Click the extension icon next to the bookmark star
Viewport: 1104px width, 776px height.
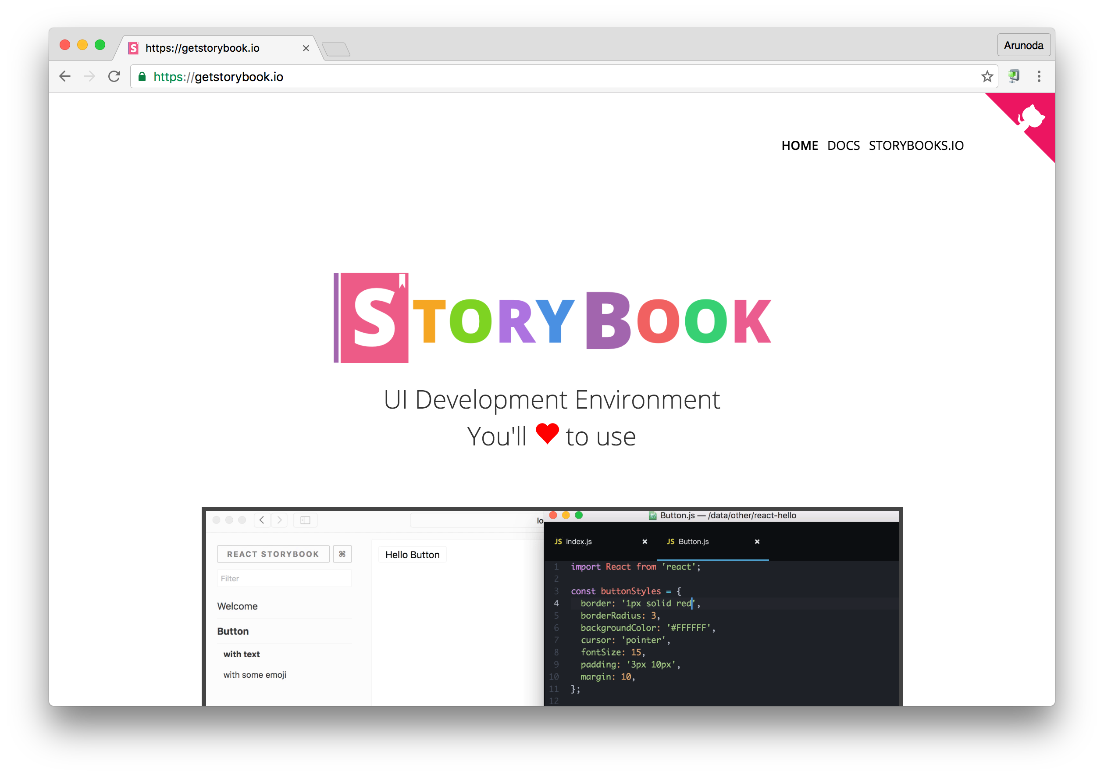click(x=1013, y=76)
